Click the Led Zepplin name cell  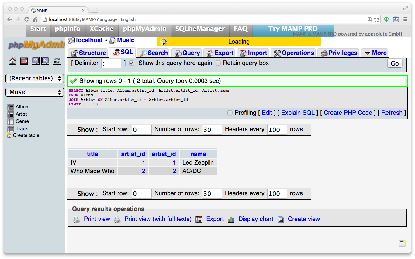198,163
